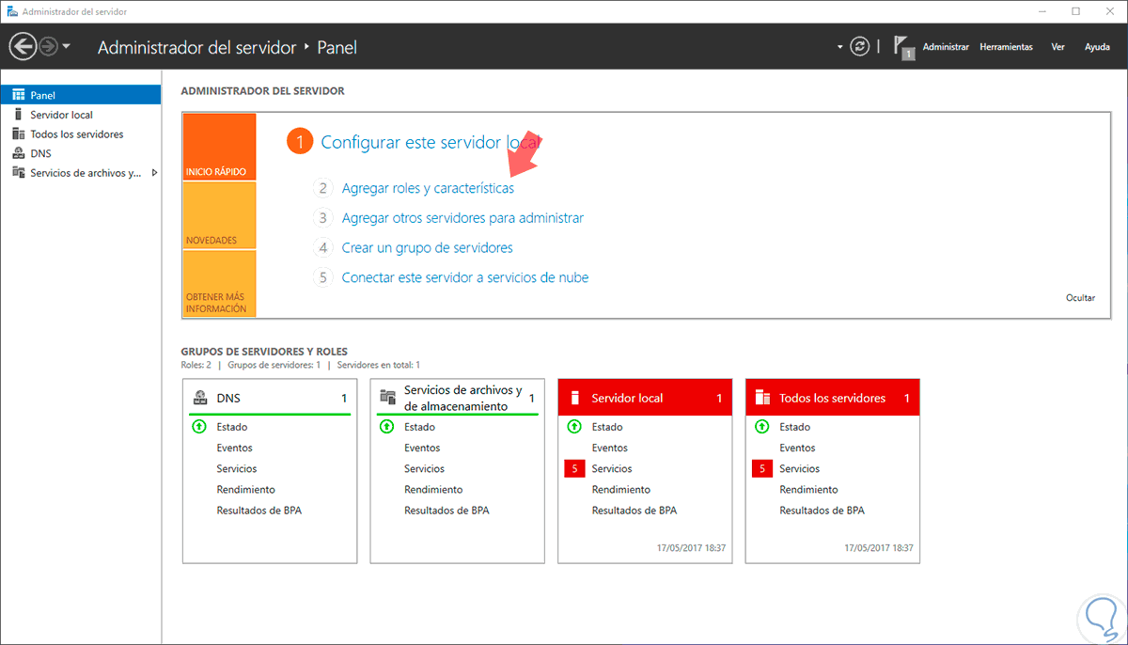Open Servicios de archivos y de almacenamiento tile
This screenshot has height=645, width=1128.
[458, 398]
